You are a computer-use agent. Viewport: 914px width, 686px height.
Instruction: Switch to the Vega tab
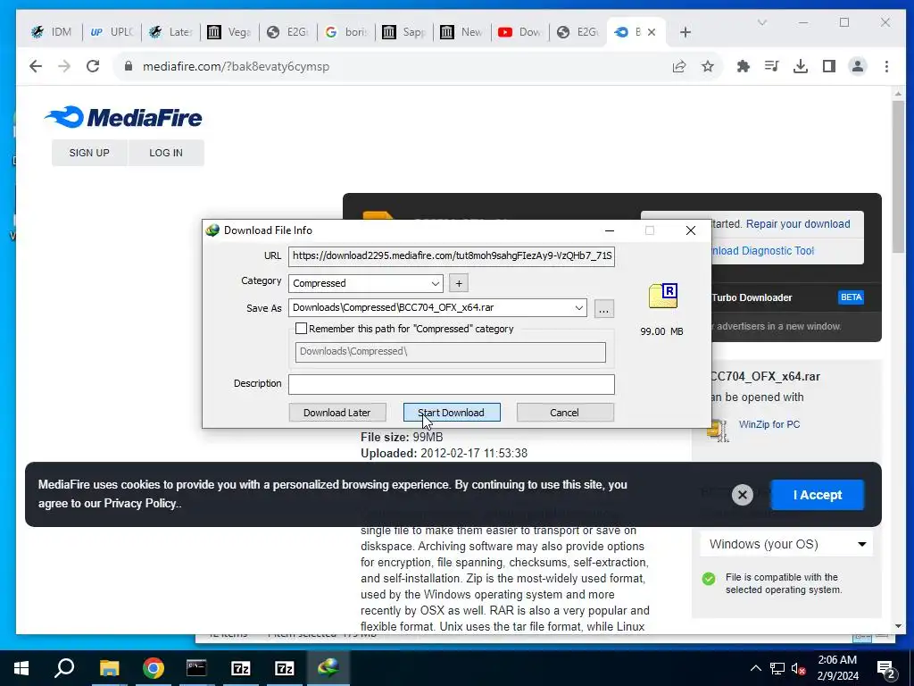(x=229, y=32)
